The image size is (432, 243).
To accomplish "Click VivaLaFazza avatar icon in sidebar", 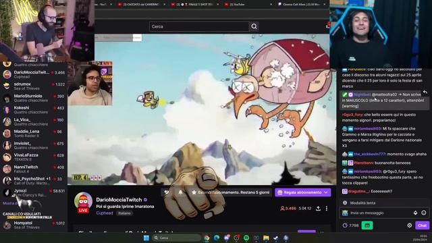I will [7, 157].
